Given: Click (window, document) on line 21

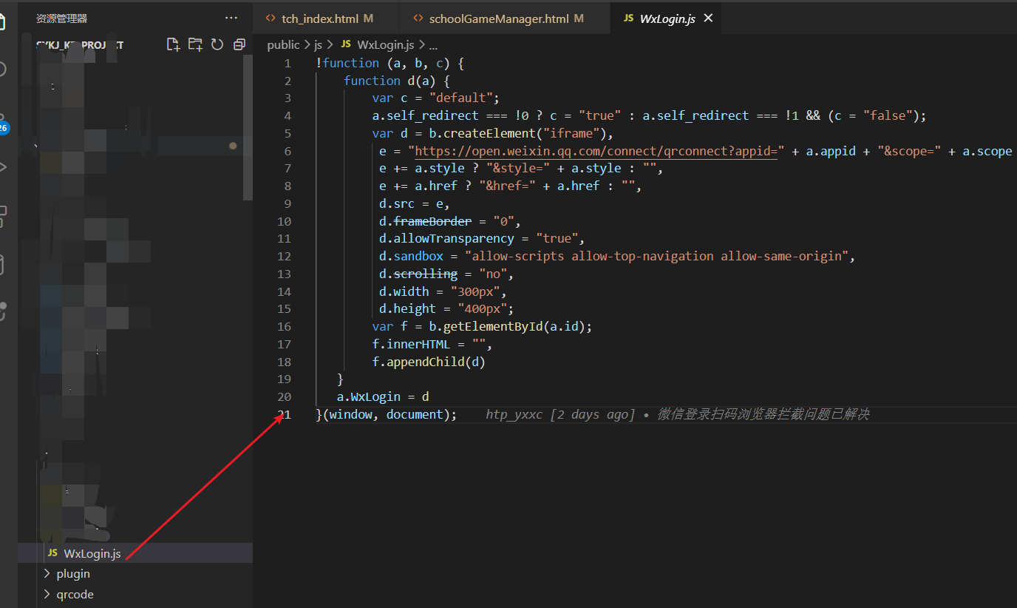Looking at the screenshot, I should click(387, 415).
